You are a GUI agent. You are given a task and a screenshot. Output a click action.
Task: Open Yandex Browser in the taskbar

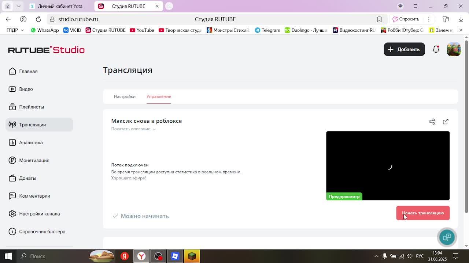tap(141, 256)
